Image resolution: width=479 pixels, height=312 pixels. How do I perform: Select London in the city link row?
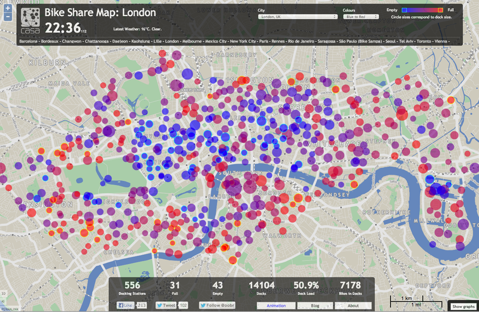(172, 41)
